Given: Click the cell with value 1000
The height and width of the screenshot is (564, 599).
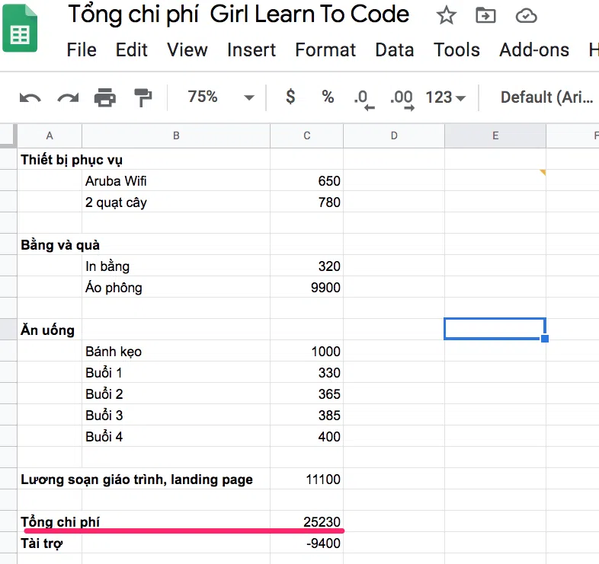Looking at the screenshot, I should (307, 352).
